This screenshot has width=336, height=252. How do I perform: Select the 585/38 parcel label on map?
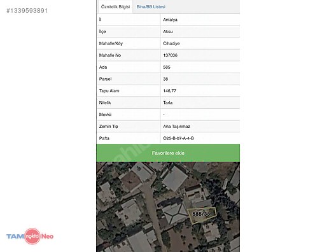coord(201,214)
